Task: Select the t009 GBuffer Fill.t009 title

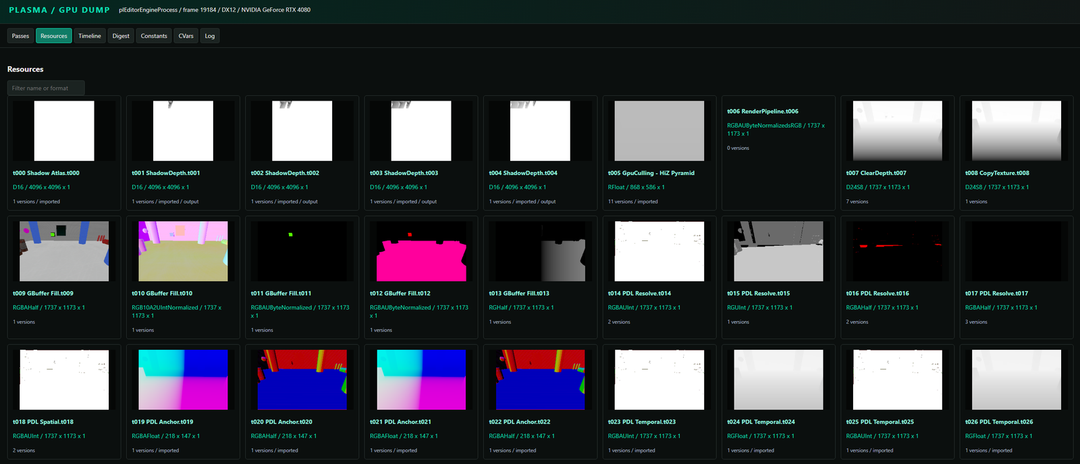Action: (x=43, y=293)
